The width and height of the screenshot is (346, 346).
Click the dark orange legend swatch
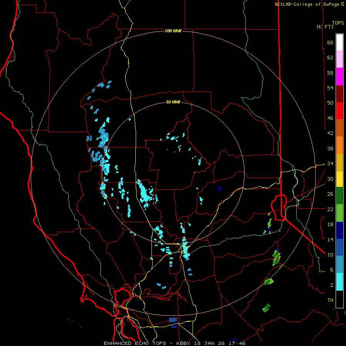point(339,128)
